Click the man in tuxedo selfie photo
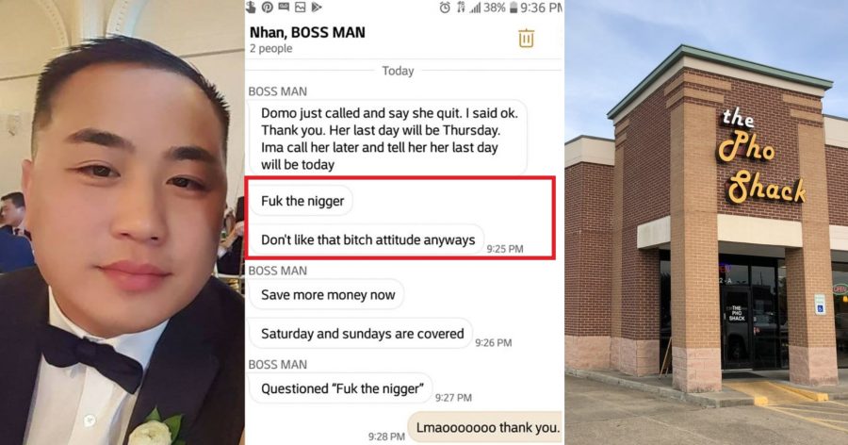 (122, 222)
